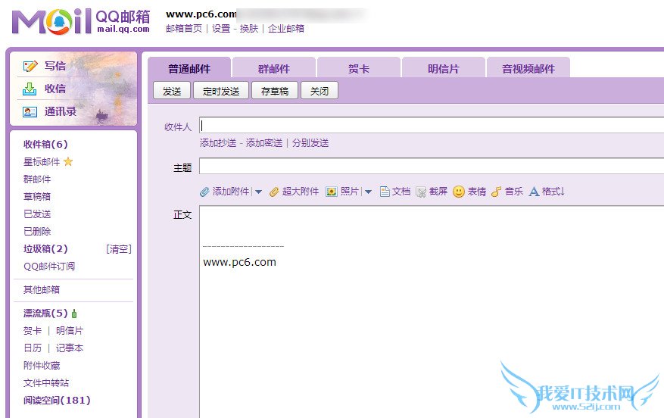The width and height of the screenshot is (664, 418).
Task: Open the 贺卡 tab
Action: (359, 69)
